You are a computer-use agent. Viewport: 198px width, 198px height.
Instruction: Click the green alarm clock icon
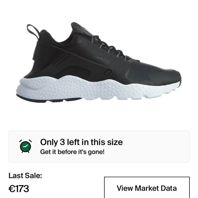click(25, 146)
